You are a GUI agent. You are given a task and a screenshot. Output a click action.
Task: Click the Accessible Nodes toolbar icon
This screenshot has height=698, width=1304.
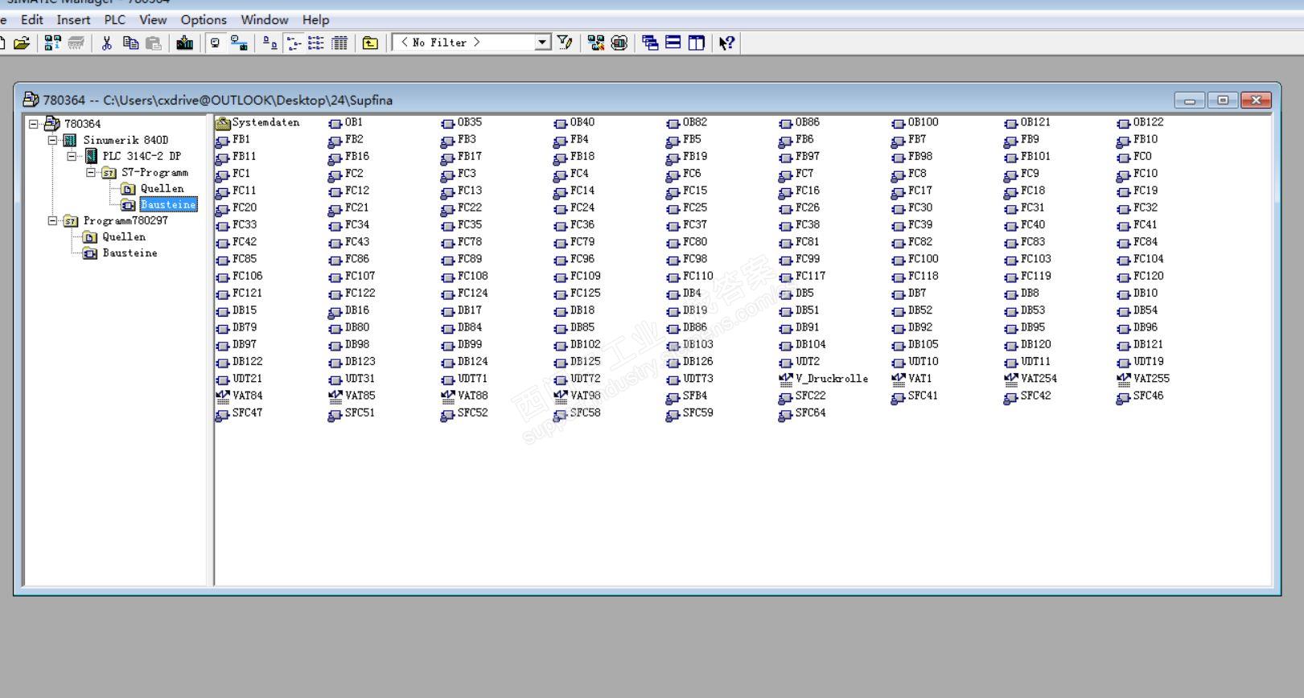click(52, 43)
